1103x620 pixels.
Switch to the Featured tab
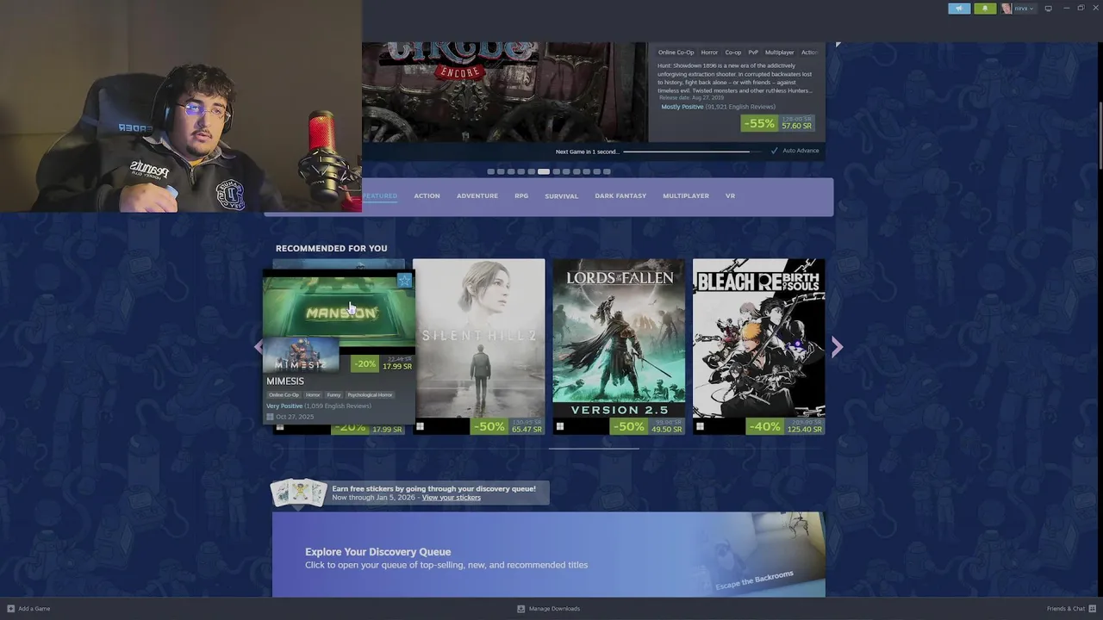[379, 196]
